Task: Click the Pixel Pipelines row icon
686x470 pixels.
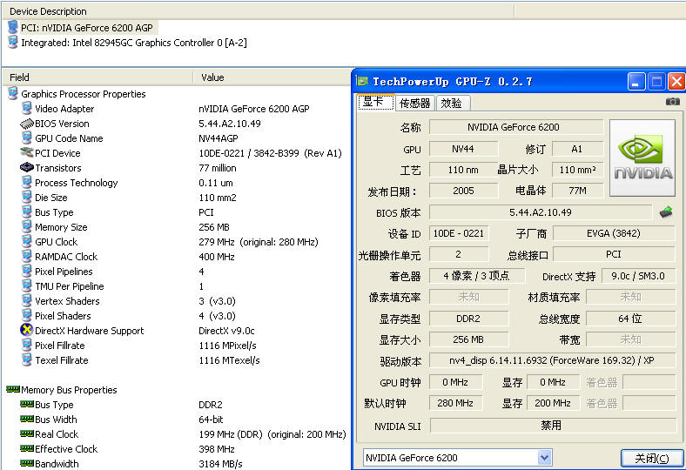Action: (x=27, y=271)
